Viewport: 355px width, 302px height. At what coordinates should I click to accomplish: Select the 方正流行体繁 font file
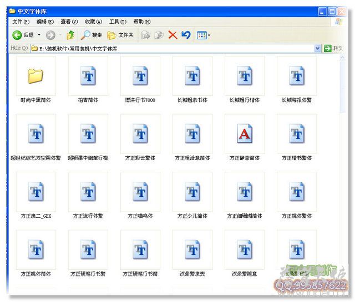[x=88, y=196]
